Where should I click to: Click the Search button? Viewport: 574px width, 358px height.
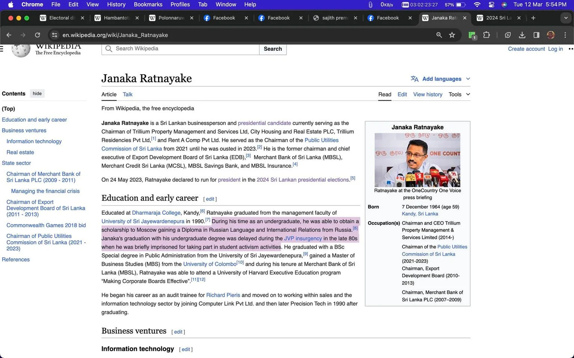coord(273,49)
